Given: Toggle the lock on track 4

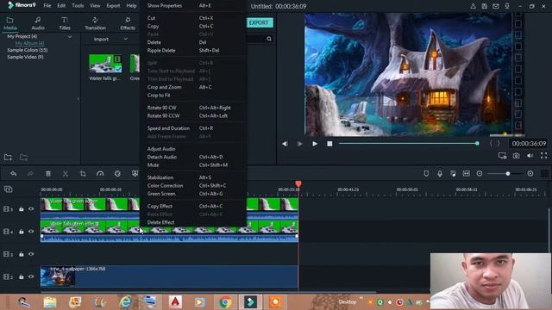Looking at the screenshot, I should coord(21,232).
